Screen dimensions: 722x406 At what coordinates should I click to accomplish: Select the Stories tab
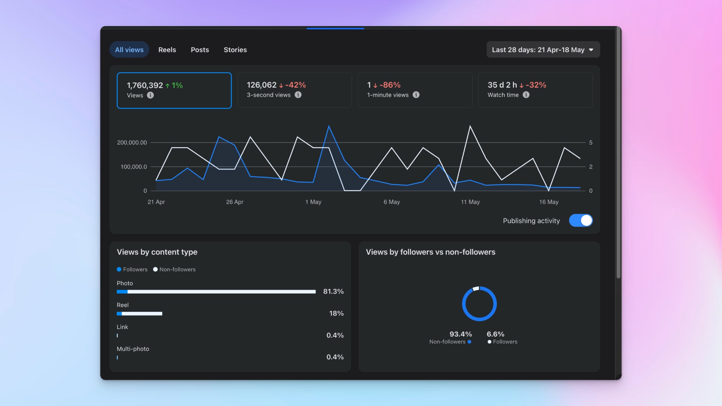click(x=235, y=50)
